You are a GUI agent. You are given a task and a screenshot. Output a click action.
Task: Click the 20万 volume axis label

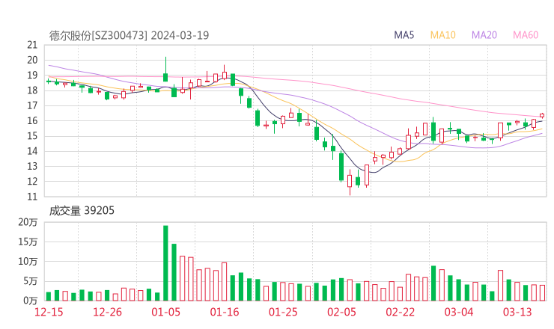28,222
